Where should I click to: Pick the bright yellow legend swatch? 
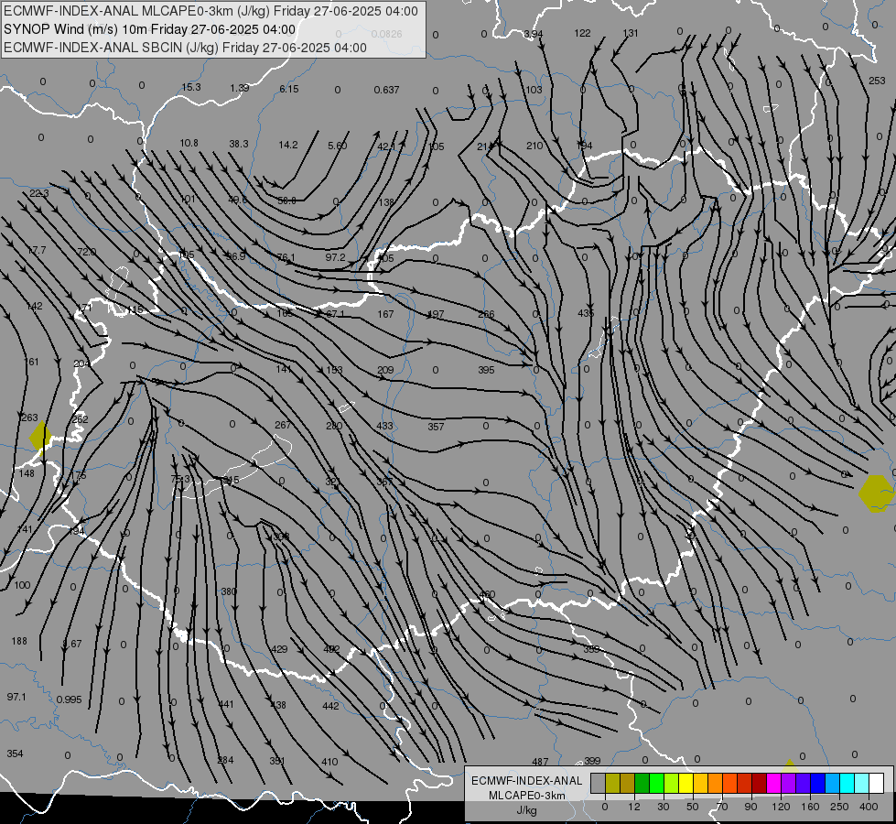(686, 783)
